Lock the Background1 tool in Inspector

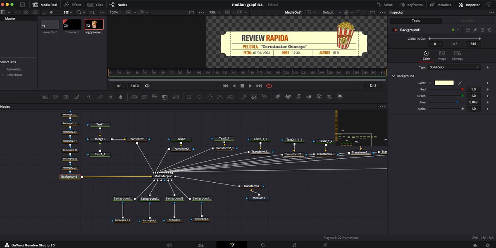pyautogui.click(x=483, y=30)
